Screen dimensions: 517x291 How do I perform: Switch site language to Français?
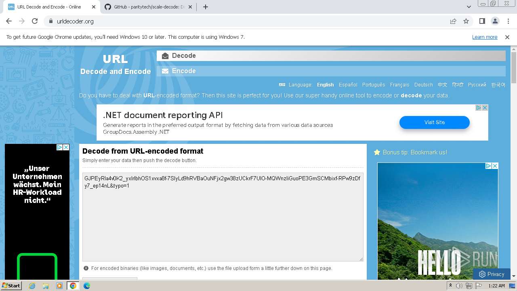[x=399, y=85]
